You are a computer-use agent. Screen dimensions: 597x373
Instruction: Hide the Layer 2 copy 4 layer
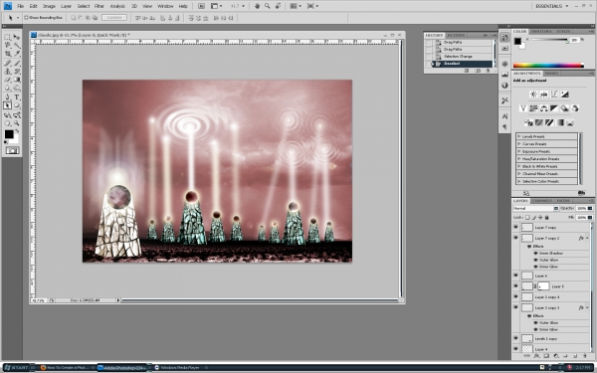[515, 296]
